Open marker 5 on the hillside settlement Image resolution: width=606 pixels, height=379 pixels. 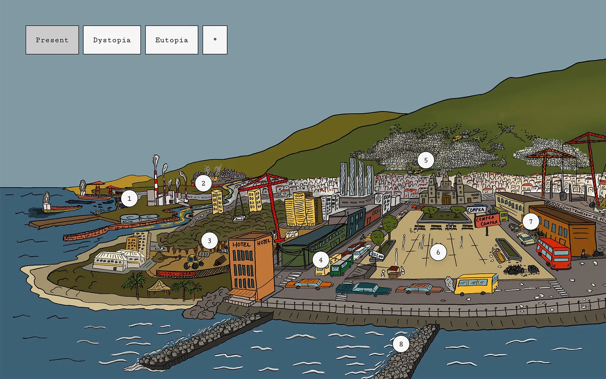(426, 160)
